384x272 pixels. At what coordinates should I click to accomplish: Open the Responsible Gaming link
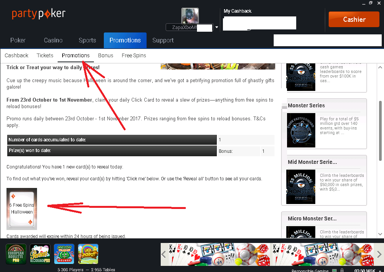[310, 270]
